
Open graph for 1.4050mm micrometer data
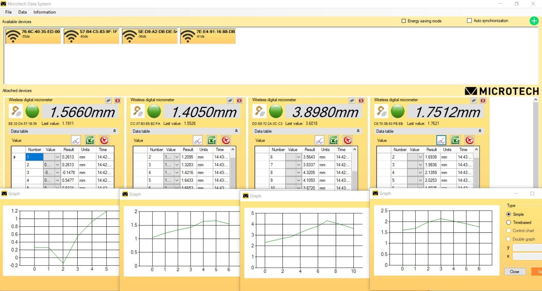click(x=198, y=140)
